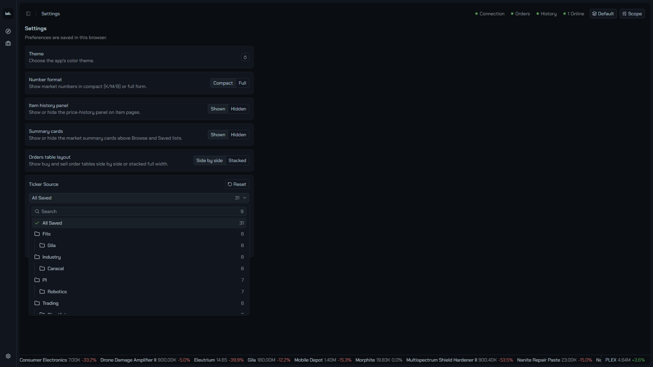Choose Stacked orders table layout

coord(237,160)
